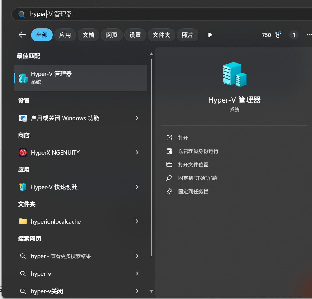Click the Hyper-V 管理器 title in preview pane
312x299 pixels.
click(x=234, y=100)
